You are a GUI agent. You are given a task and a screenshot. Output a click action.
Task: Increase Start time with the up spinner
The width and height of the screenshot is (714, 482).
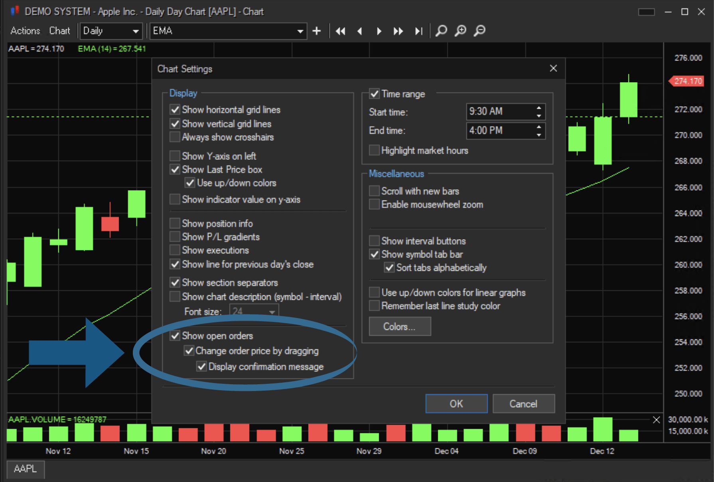click(539, 108)
